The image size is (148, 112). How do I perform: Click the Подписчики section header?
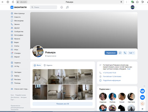pos(105,89)
